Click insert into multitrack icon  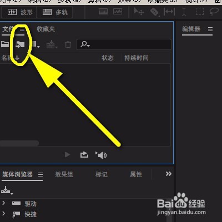[52, 44]
